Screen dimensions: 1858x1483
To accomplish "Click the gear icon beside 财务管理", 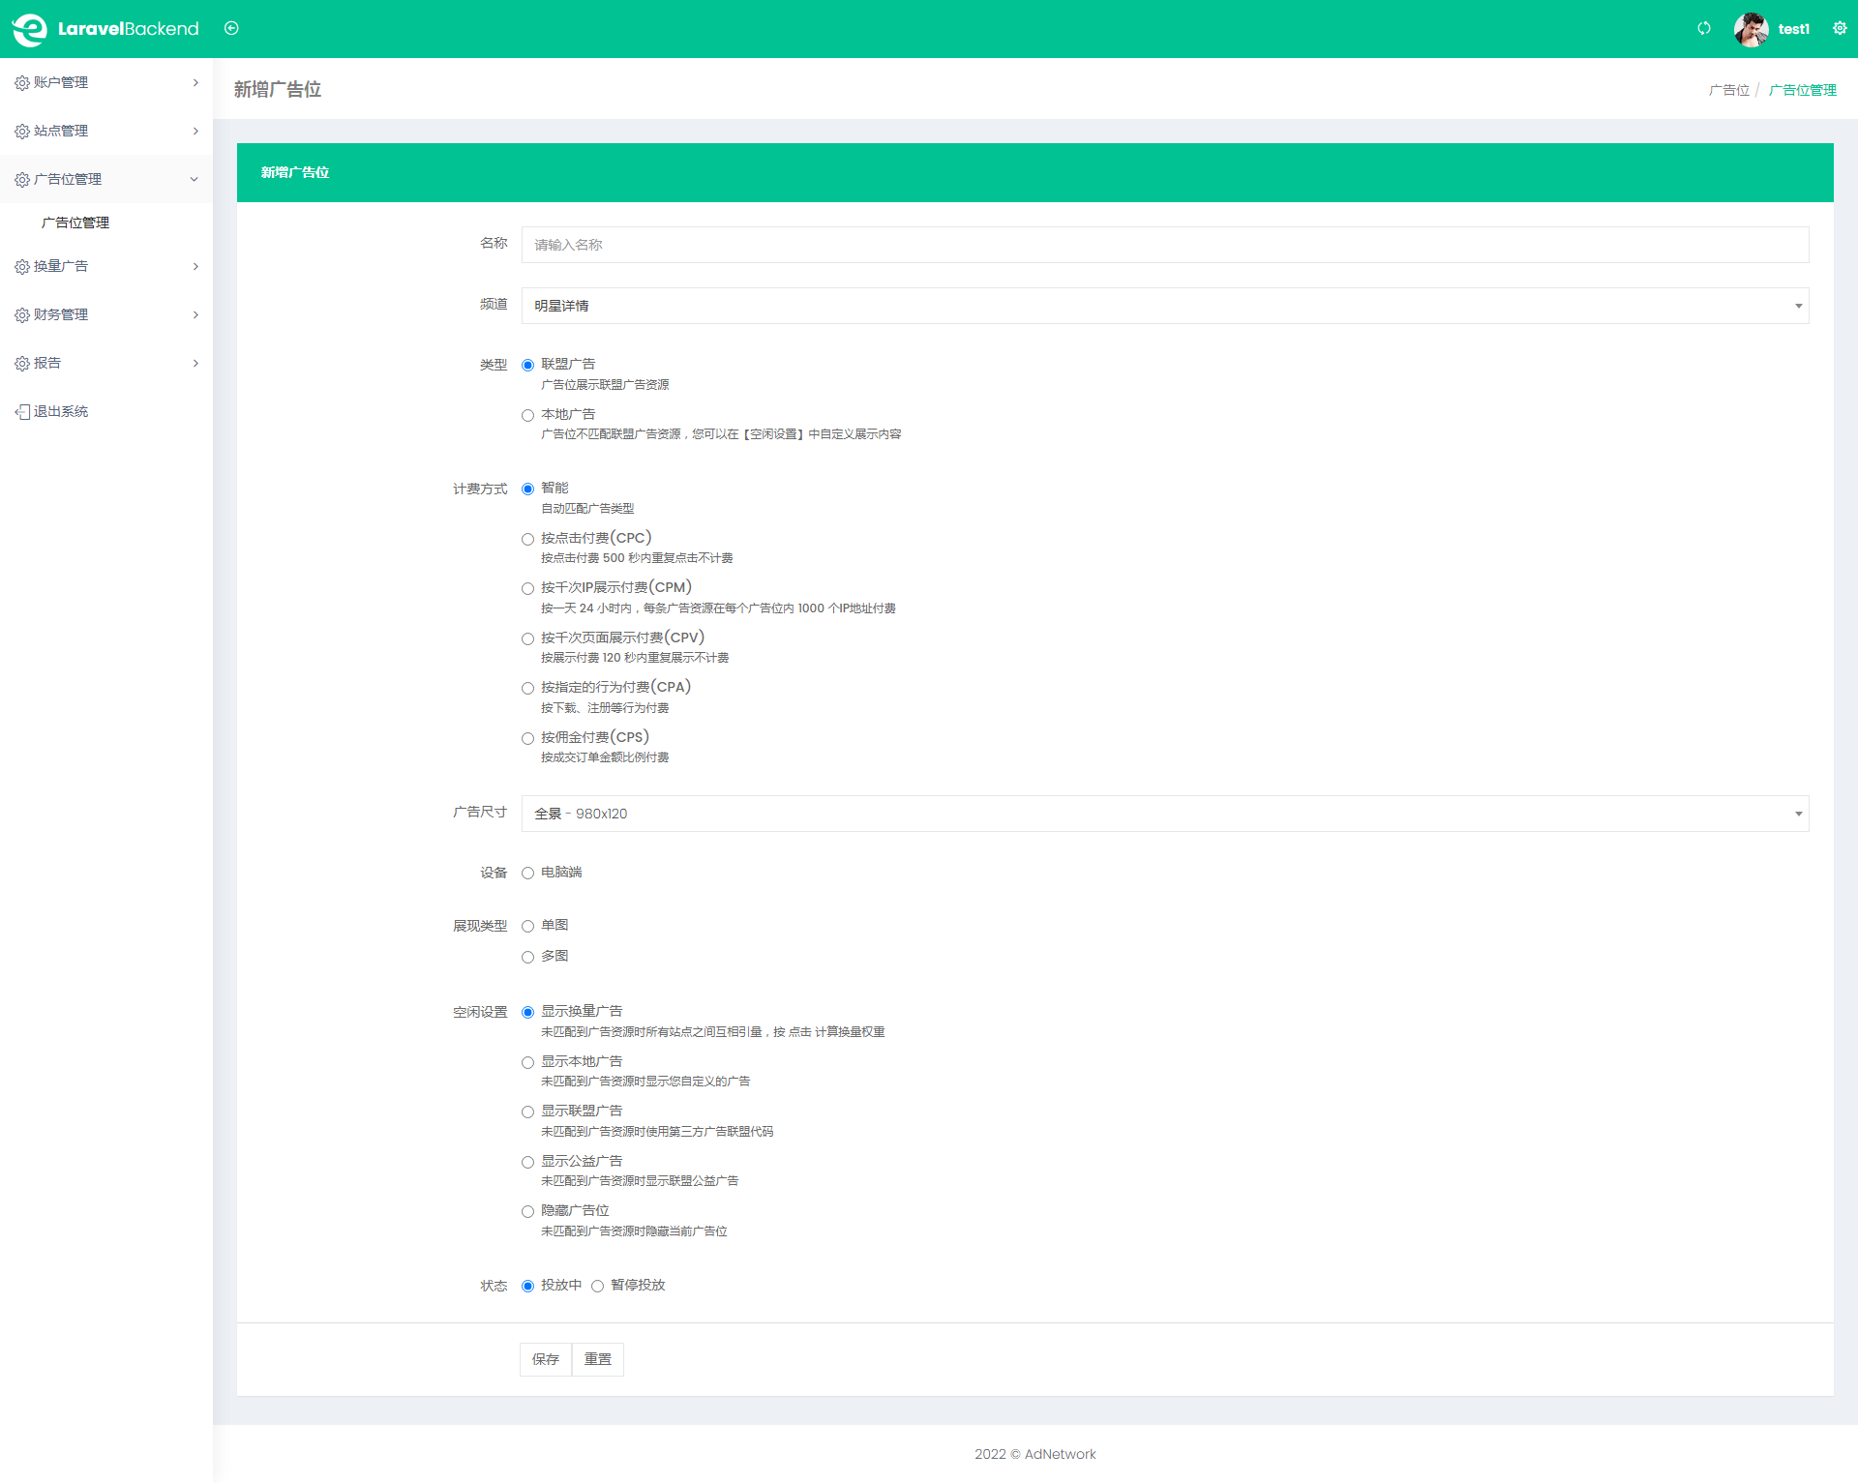I will click(22, 315).
